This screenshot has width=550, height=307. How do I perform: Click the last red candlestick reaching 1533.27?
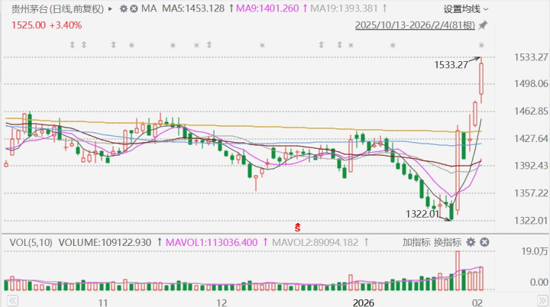click(x=481, y=79)
